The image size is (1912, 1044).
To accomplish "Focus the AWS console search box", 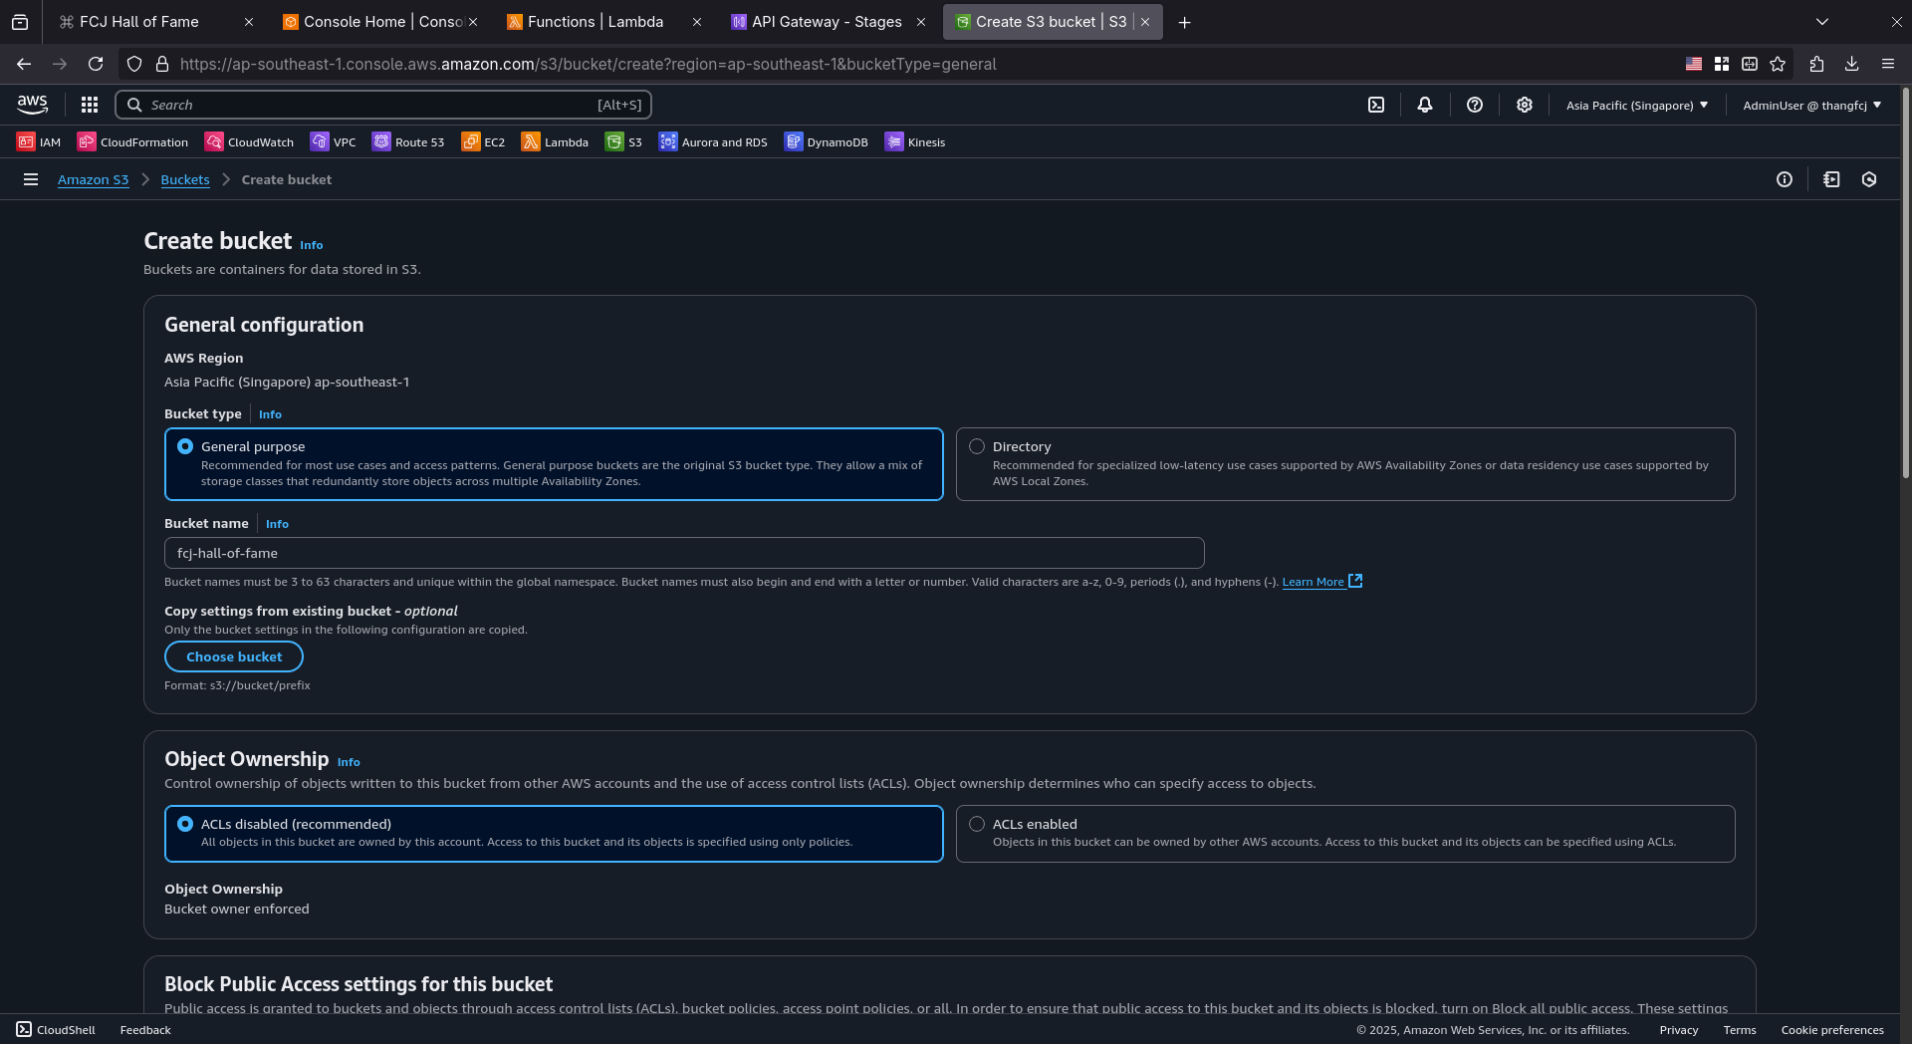I will pos(383,105).
